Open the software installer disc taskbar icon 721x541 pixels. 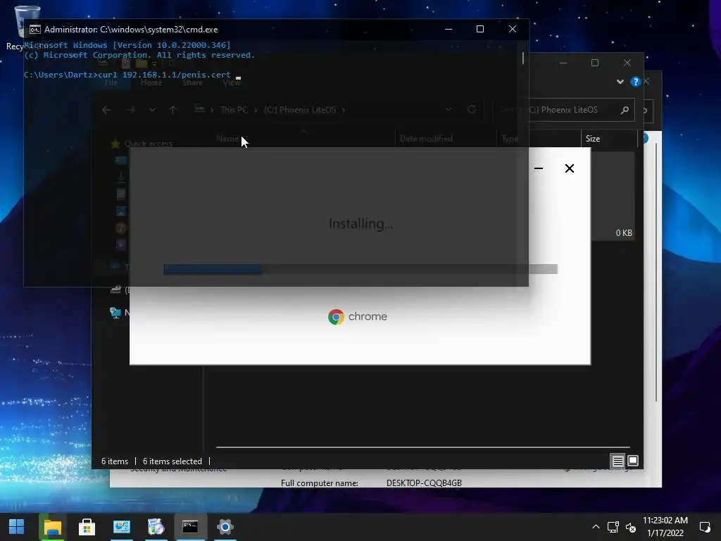pyautogui.click(x=156, y=527)
